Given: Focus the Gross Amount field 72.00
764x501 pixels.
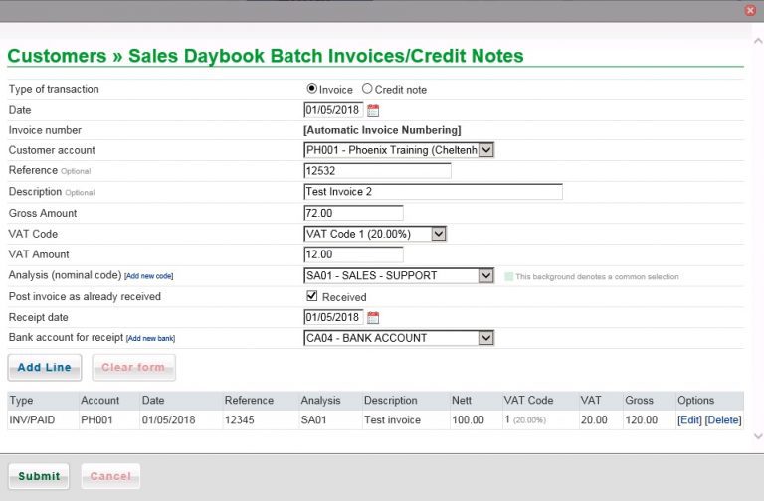Looking at the screenshot, I should point(353,213).
